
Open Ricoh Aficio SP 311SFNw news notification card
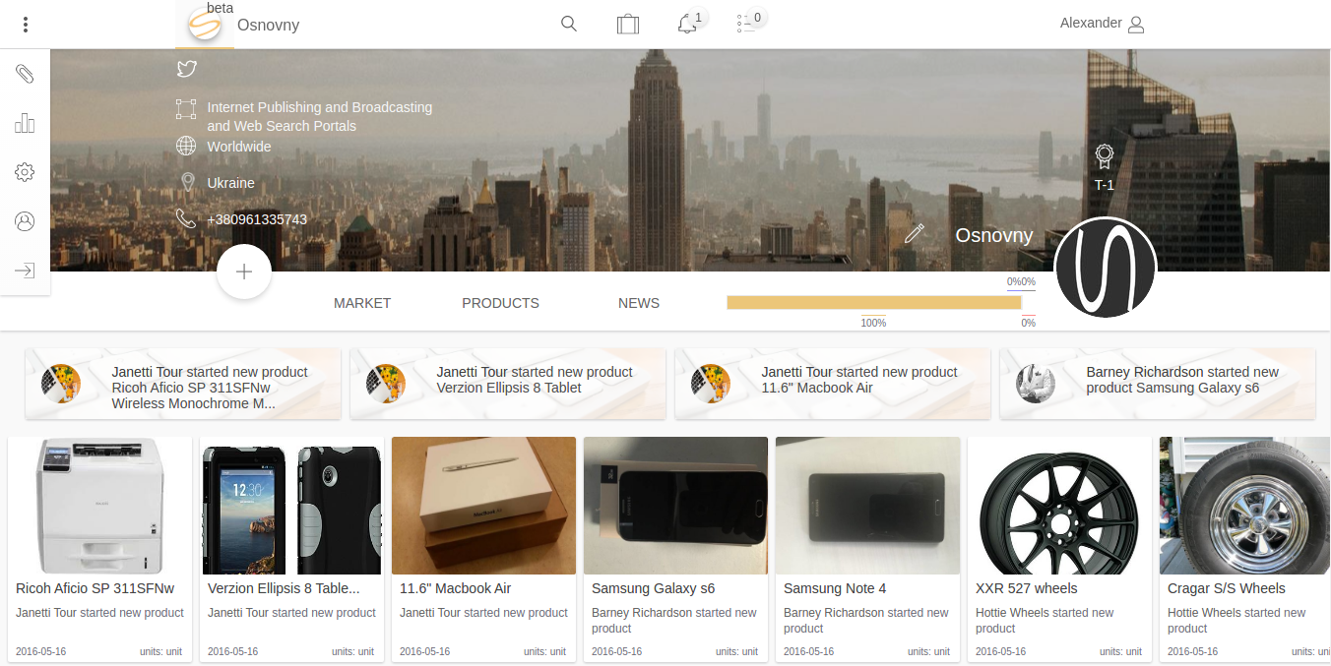pyautogui.click(x=183, y=384)
